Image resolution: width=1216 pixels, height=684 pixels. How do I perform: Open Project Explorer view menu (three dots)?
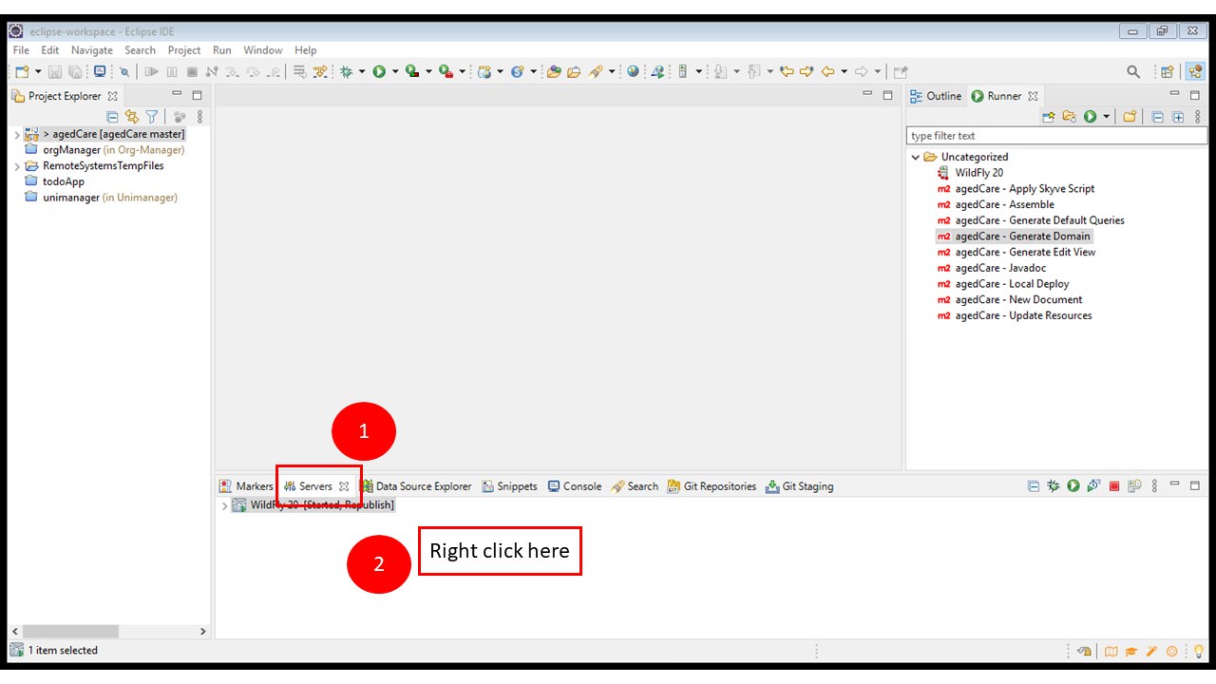pos(199,117)
